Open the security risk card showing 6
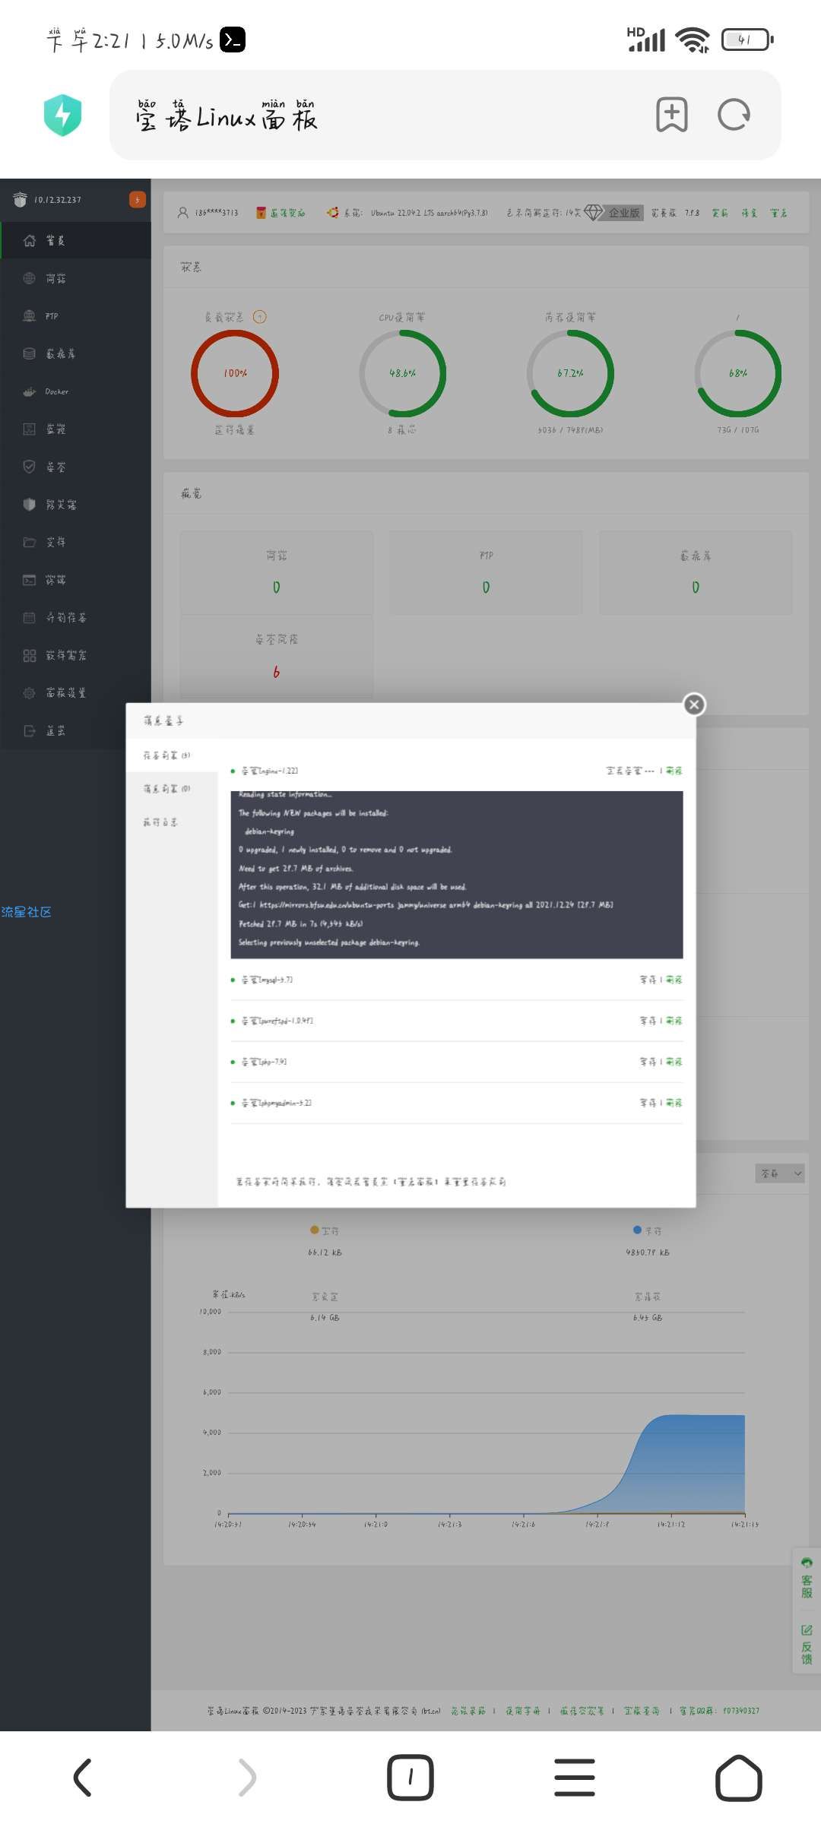 (277, 657)
